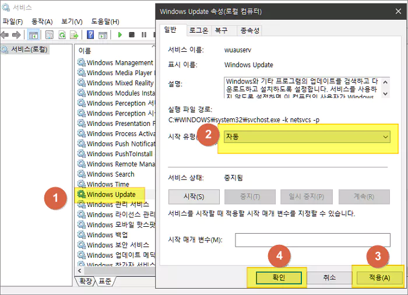Click gear icon of Windows Search service
Image resolution: width=408 pixels, height=295 pixels.
point(82,174)
